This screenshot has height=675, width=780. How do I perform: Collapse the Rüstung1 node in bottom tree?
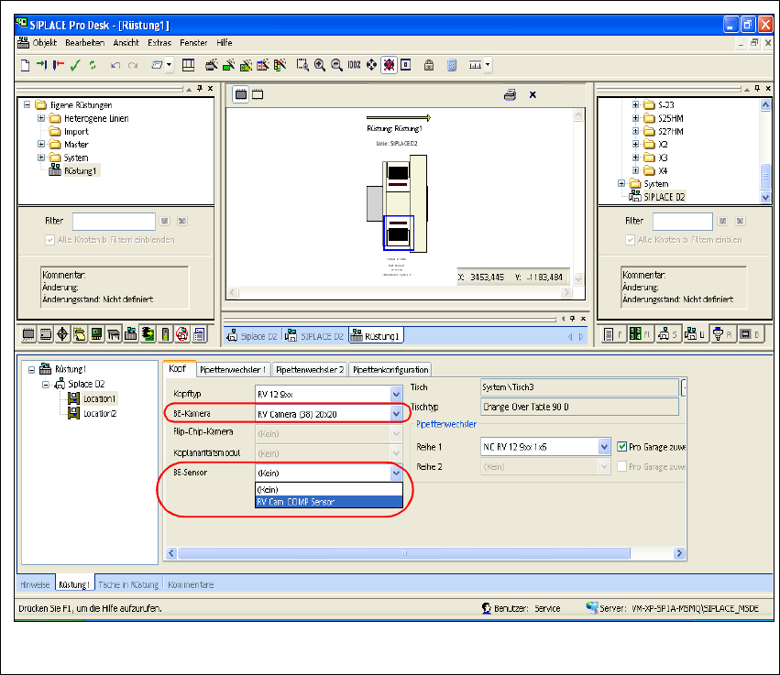click(32, 370)
